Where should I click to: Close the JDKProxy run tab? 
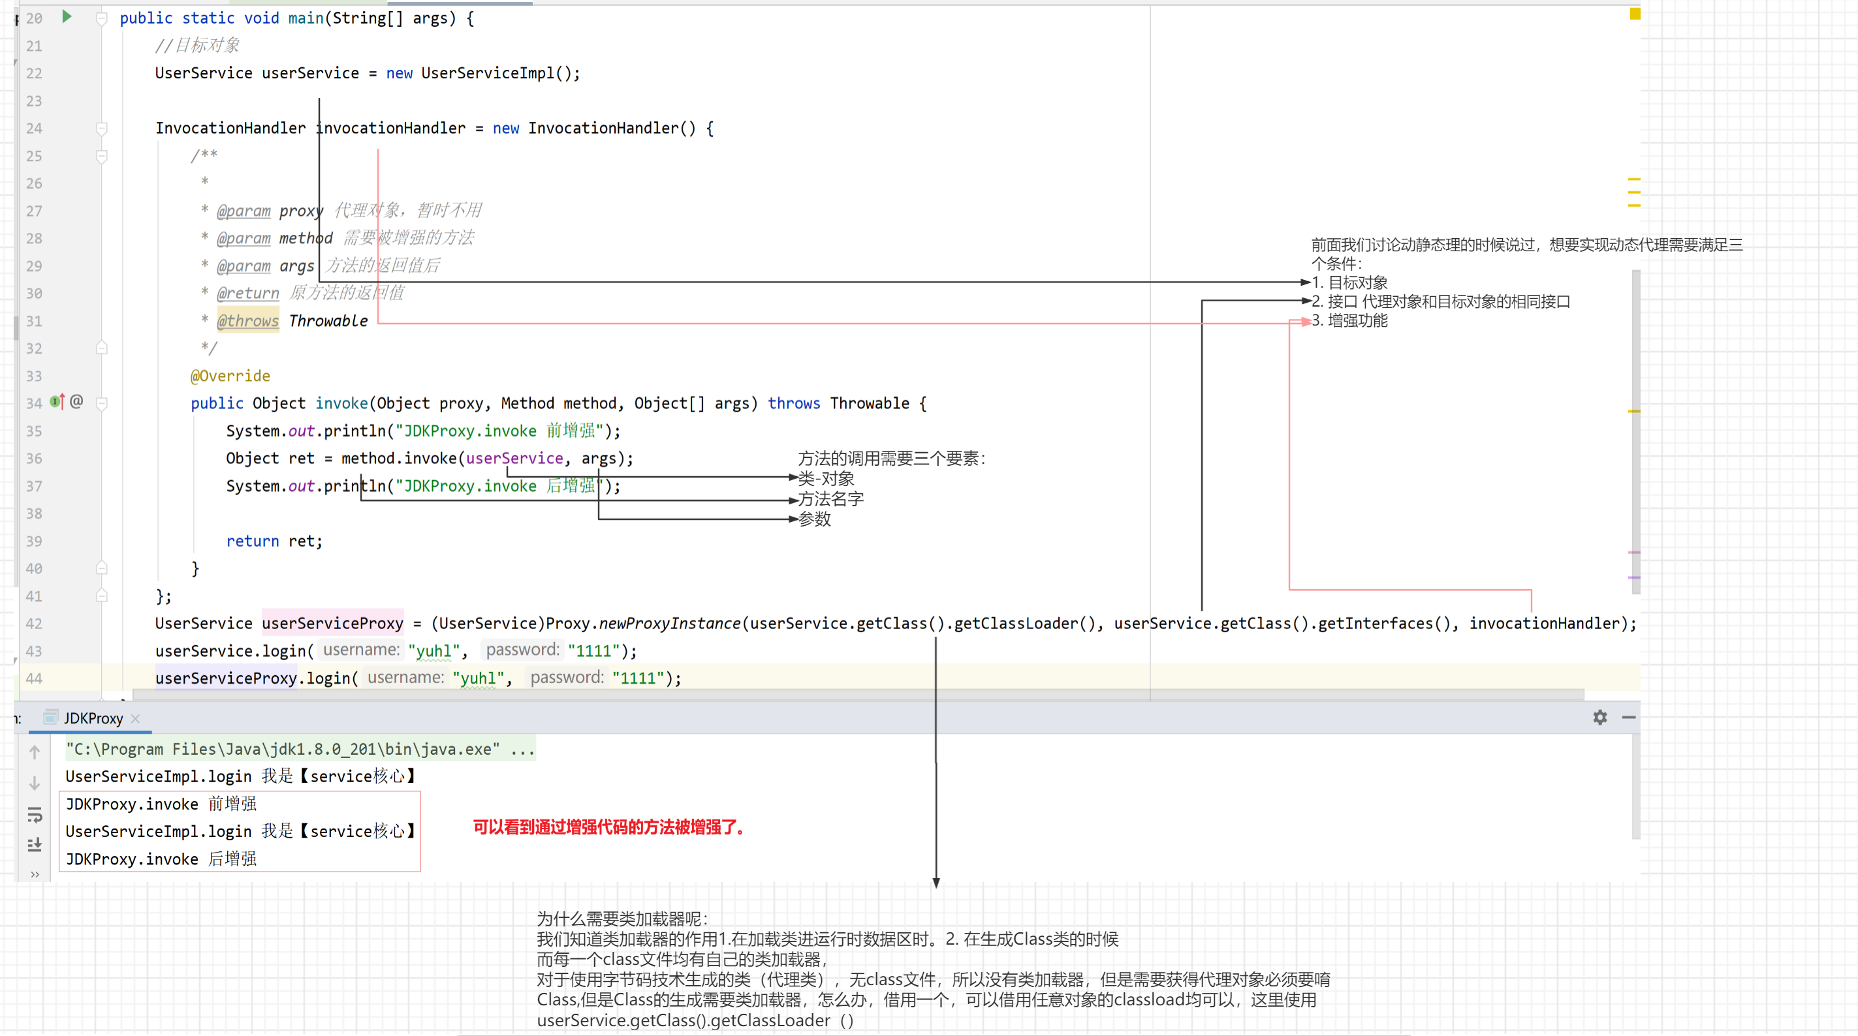(x=135, y=718)
